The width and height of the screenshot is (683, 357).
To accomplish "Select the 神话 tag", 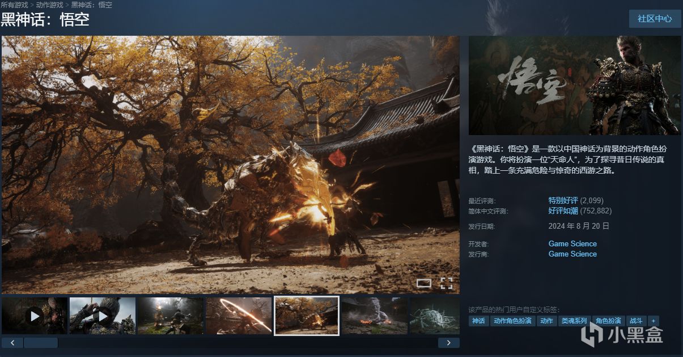I will [478, 321].
